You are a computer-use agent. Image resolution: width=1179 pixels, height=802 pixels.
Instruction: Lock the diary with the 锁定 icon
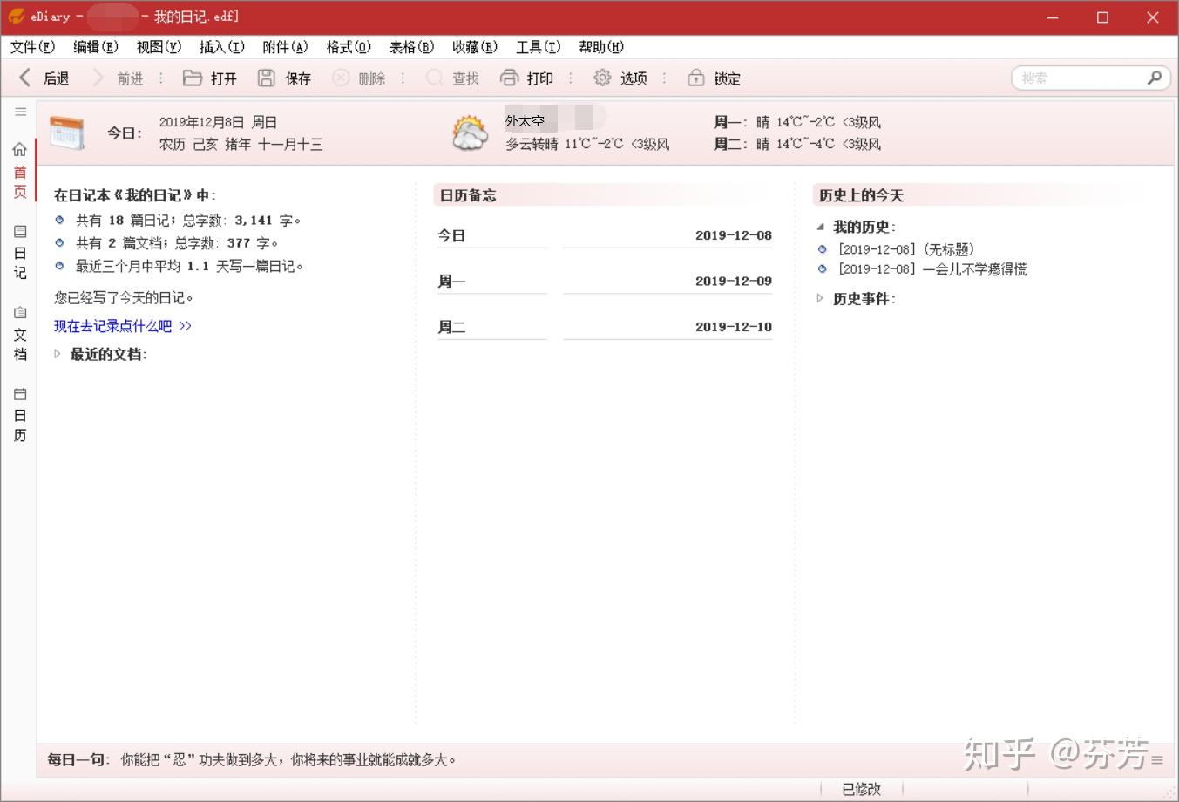pos(714,78)
